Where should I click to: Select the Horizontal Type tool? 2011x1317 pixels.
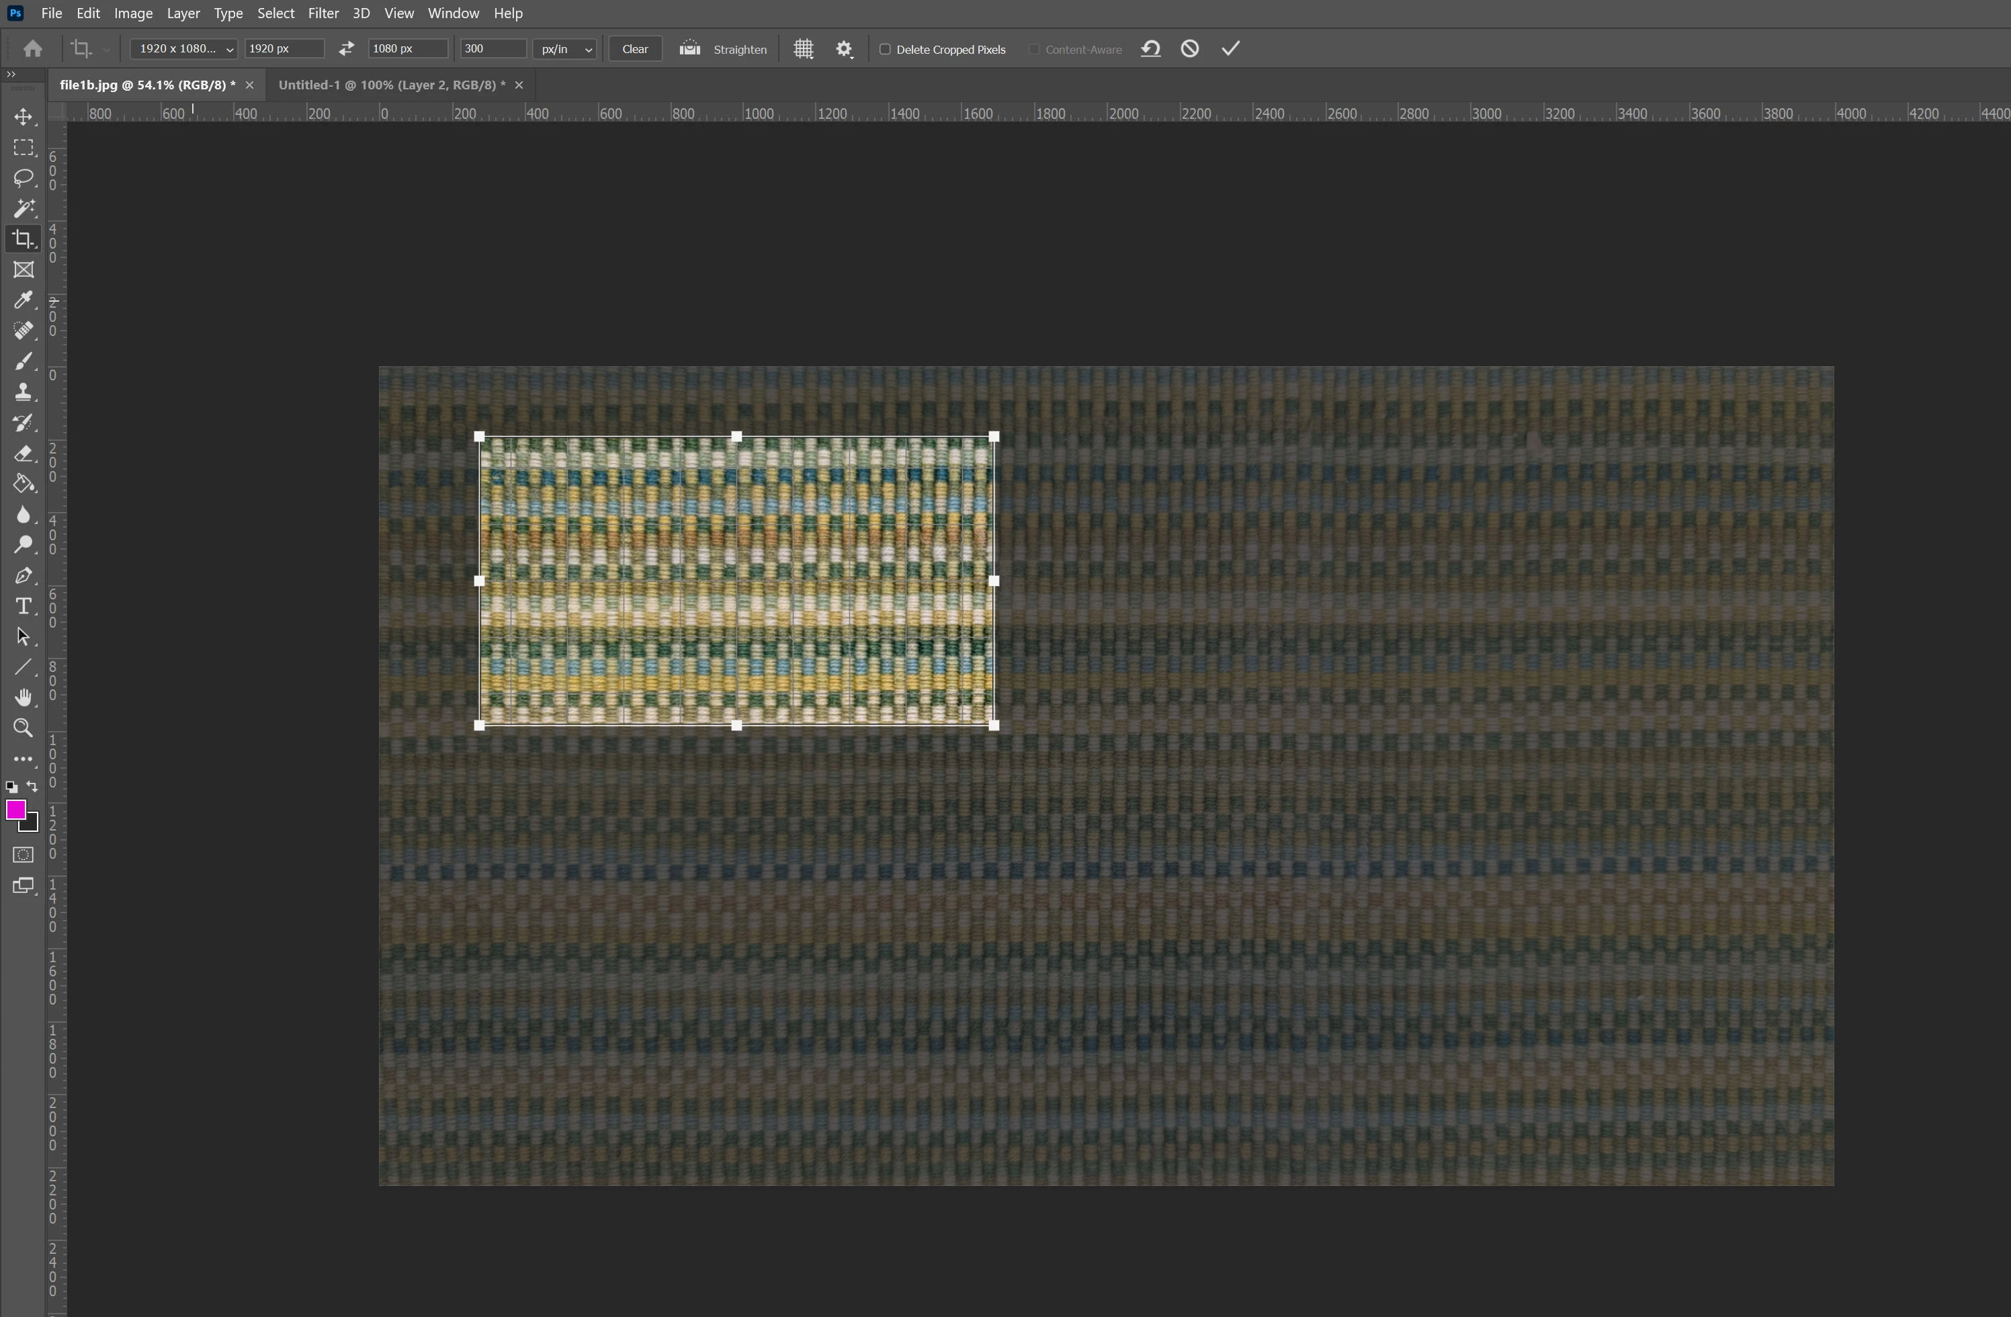coord(23,605)
